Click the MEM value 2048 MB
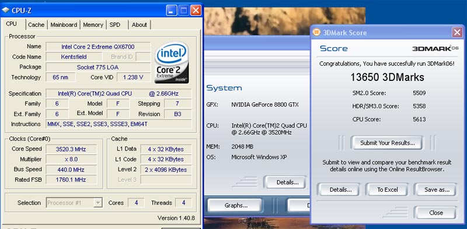 (242, 147)
